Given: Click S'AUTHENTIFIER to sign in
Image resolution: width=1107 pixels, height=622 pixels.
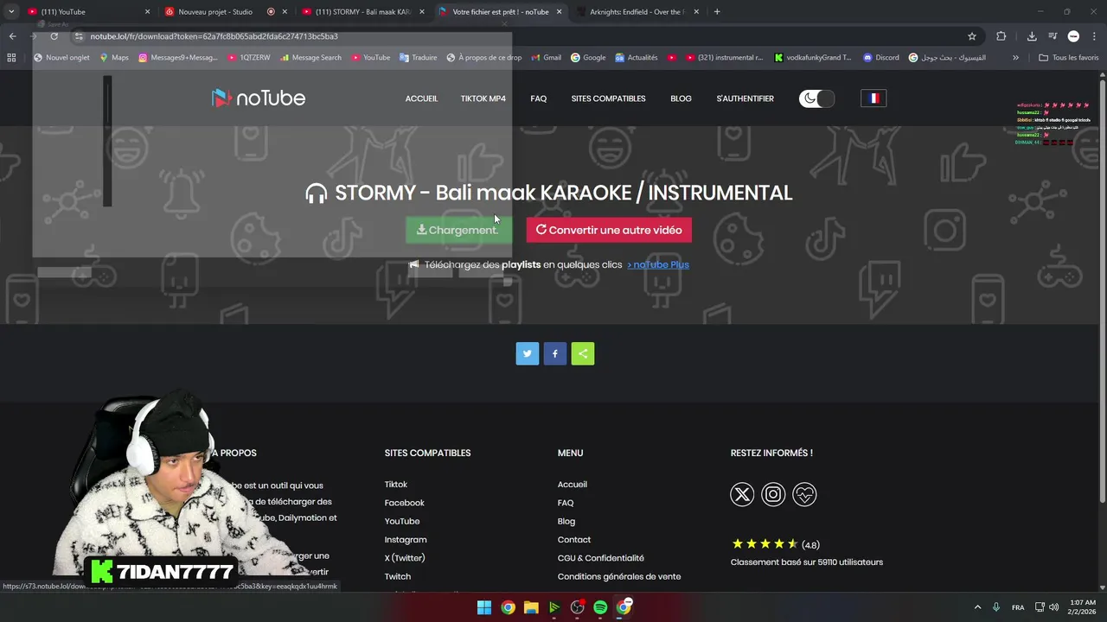Looking at the screenshot, I should click(x=745, y=98).
